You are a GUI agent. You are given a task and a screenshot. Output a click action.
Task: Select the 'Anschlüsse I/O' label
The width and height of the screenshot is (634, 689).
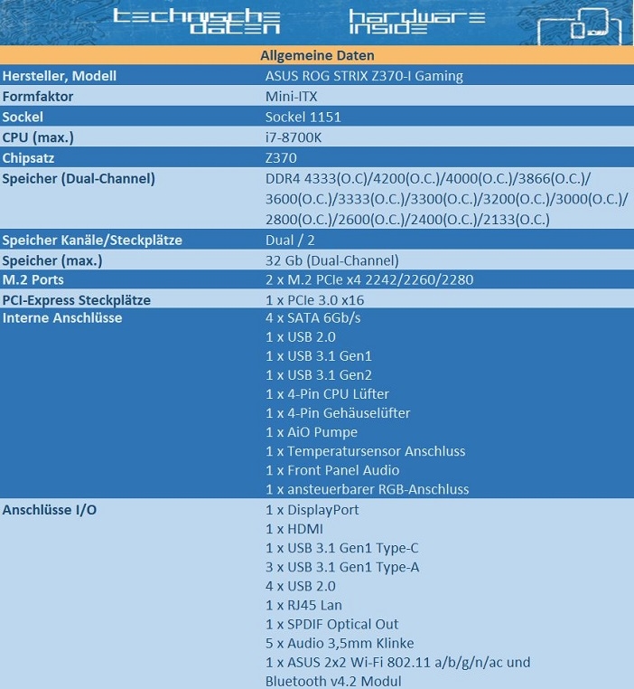coord(50,510)
